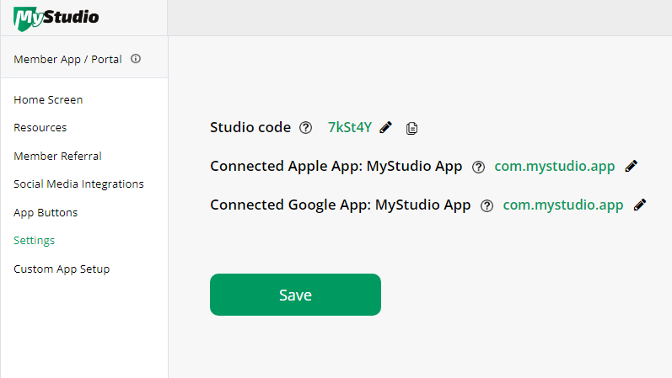Select Social Media Integrations
This screenshot has width=672, height=378.
(x=78, y=184)
